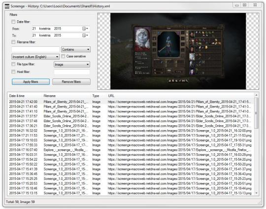Minimize the Screenge History window

click(237, 5)
